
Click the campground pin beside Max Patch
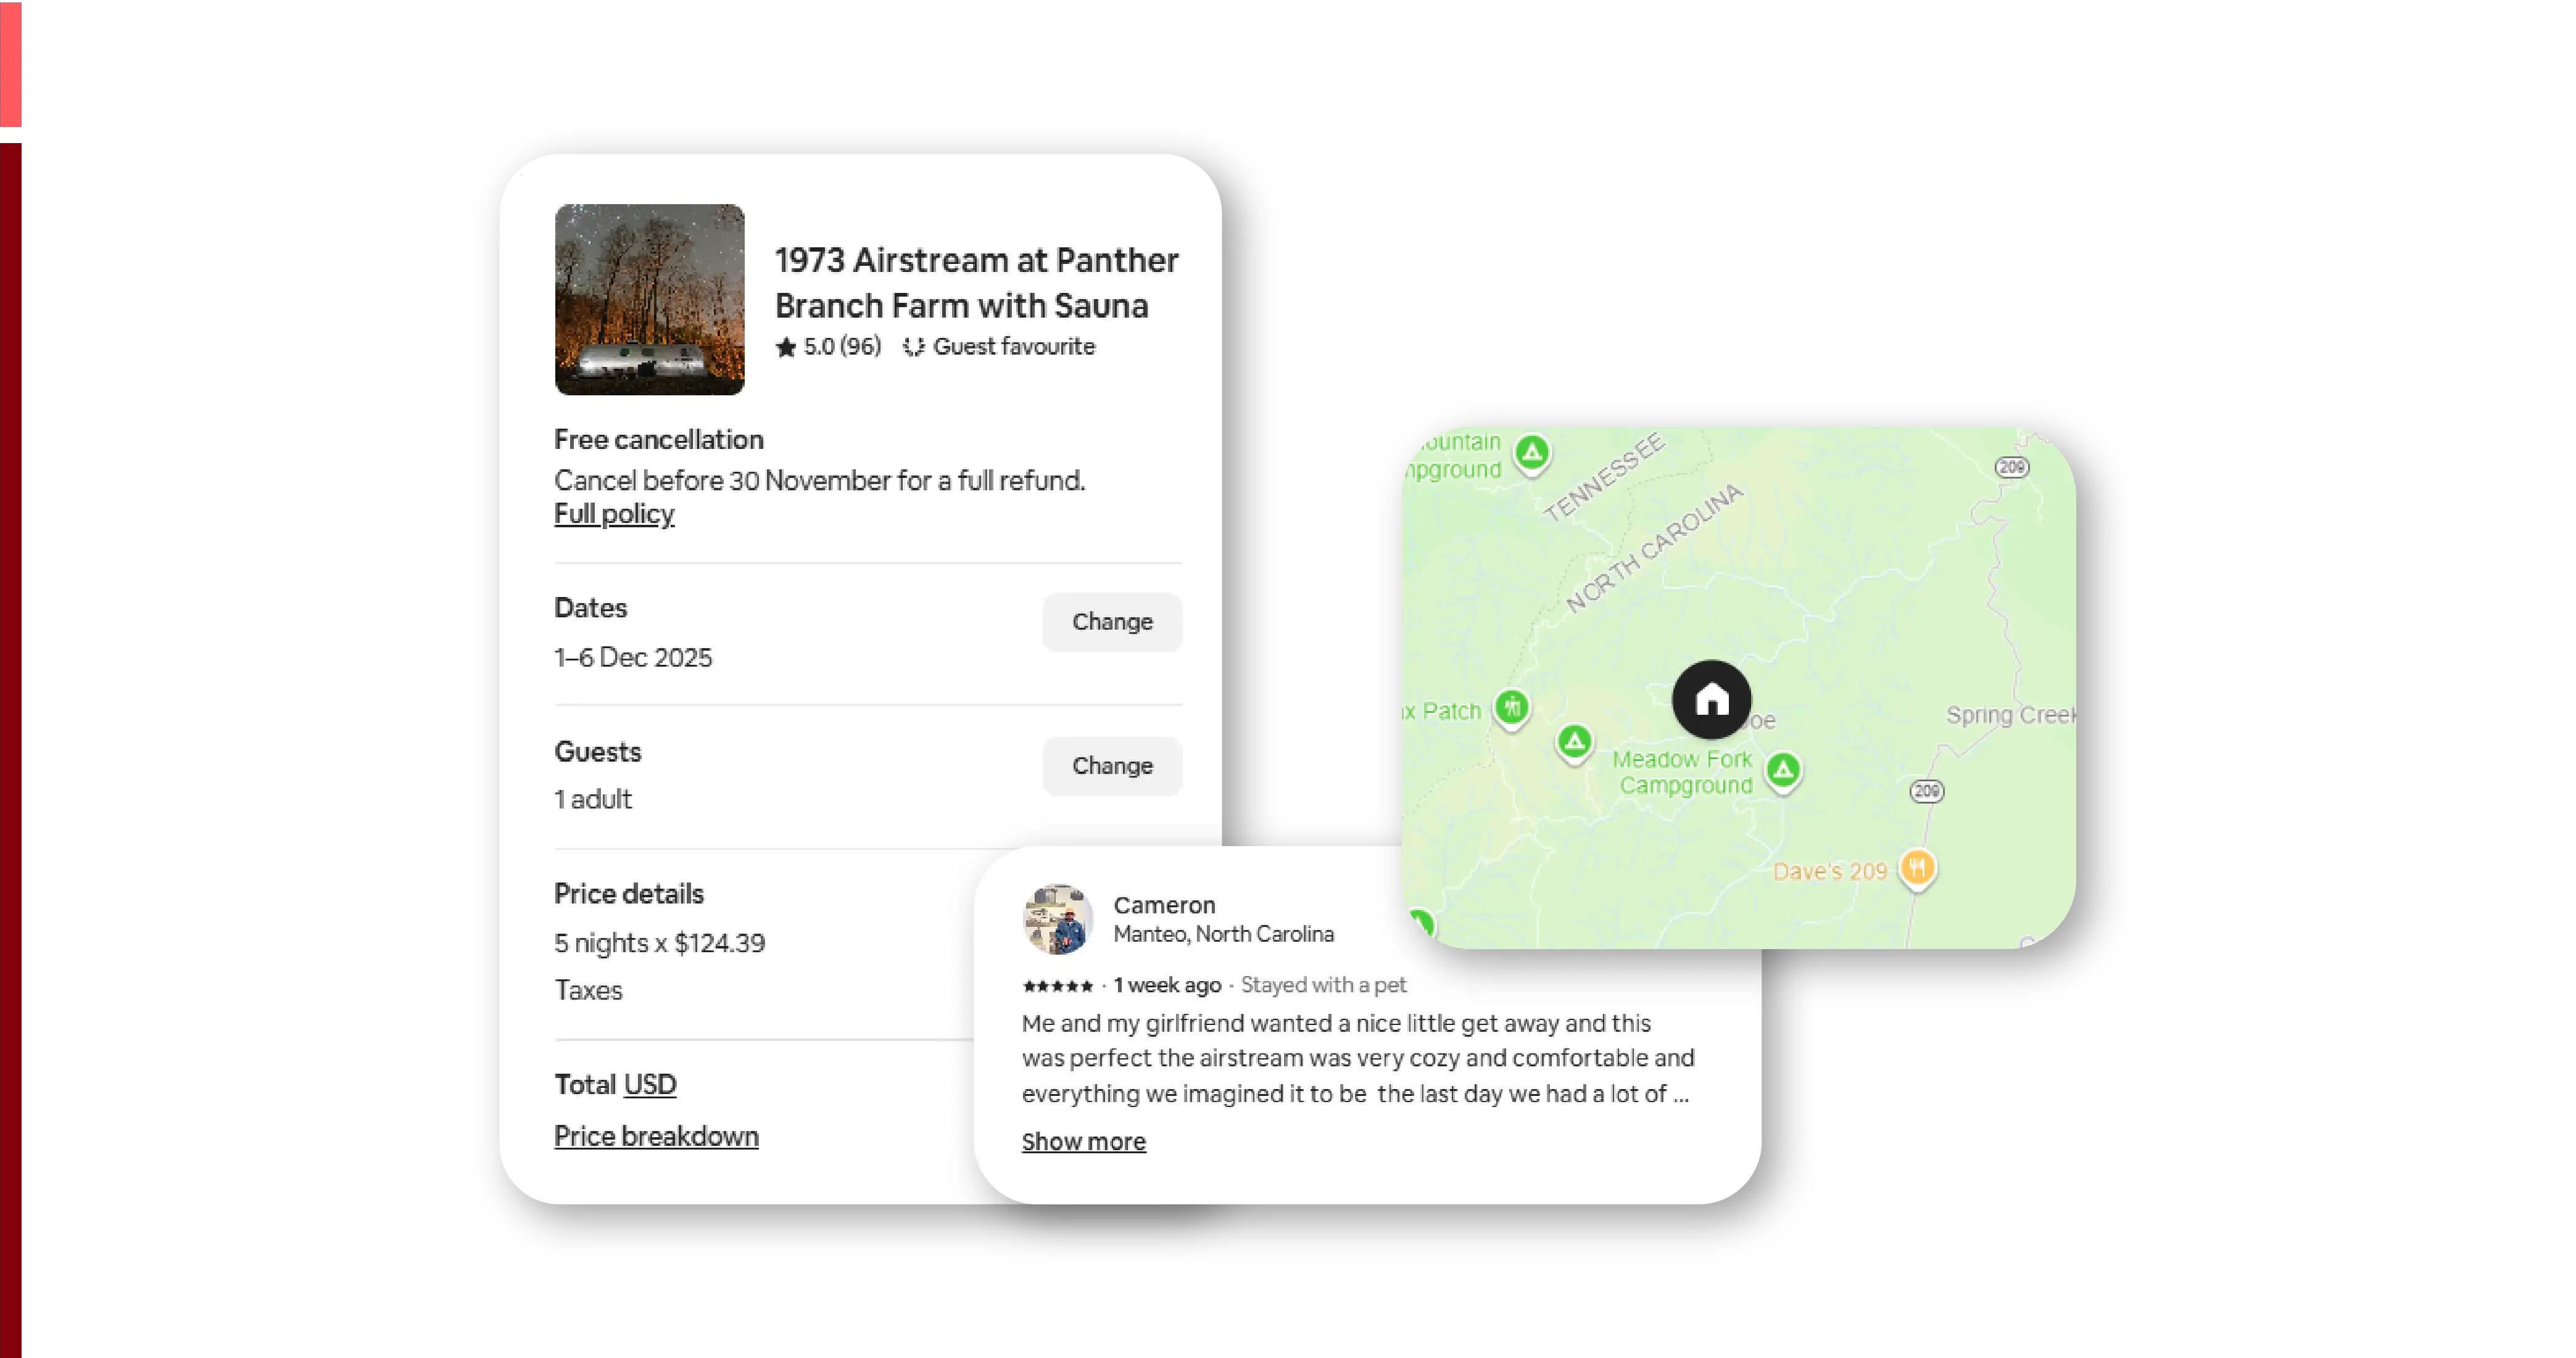click(1575, 741)
